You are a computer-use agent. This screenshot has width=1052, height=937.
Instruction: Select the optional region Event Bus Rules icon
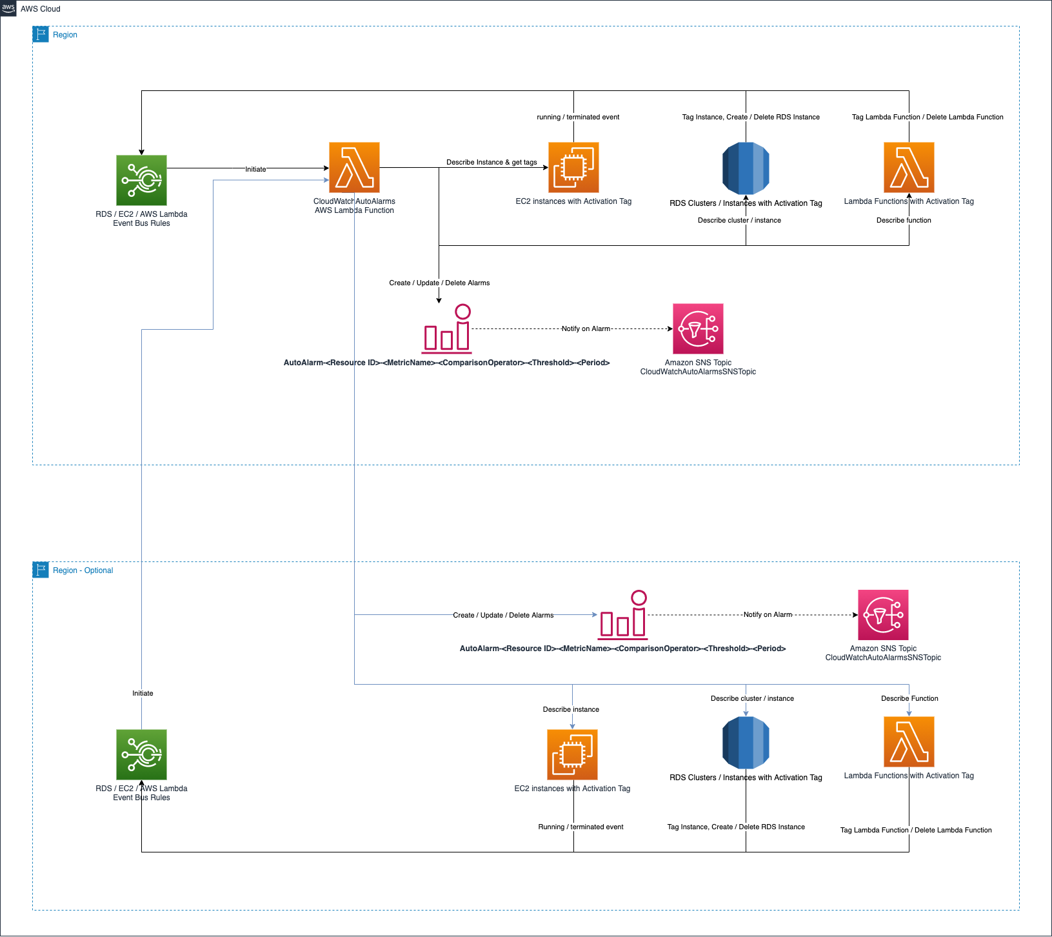point(141,754)
